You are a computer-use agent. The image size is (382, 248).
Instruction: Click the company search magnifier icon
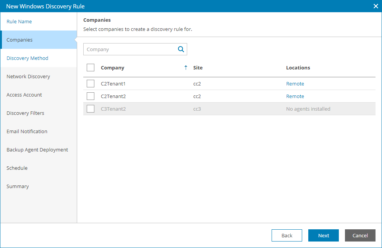tap(181, 49)
